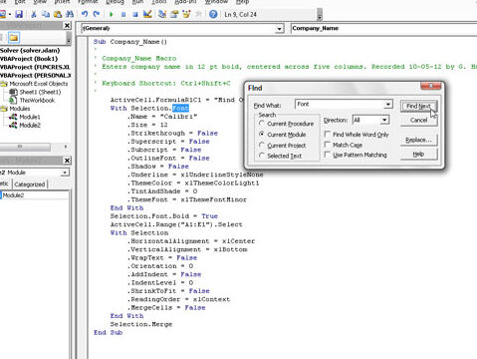
Task: Open the Add-Ins menu
Action: 185,2
